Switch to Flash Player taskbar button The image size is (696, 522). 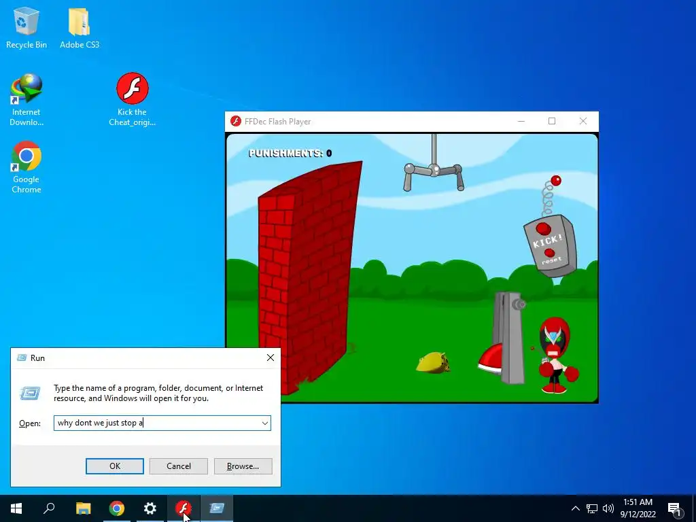184,508
